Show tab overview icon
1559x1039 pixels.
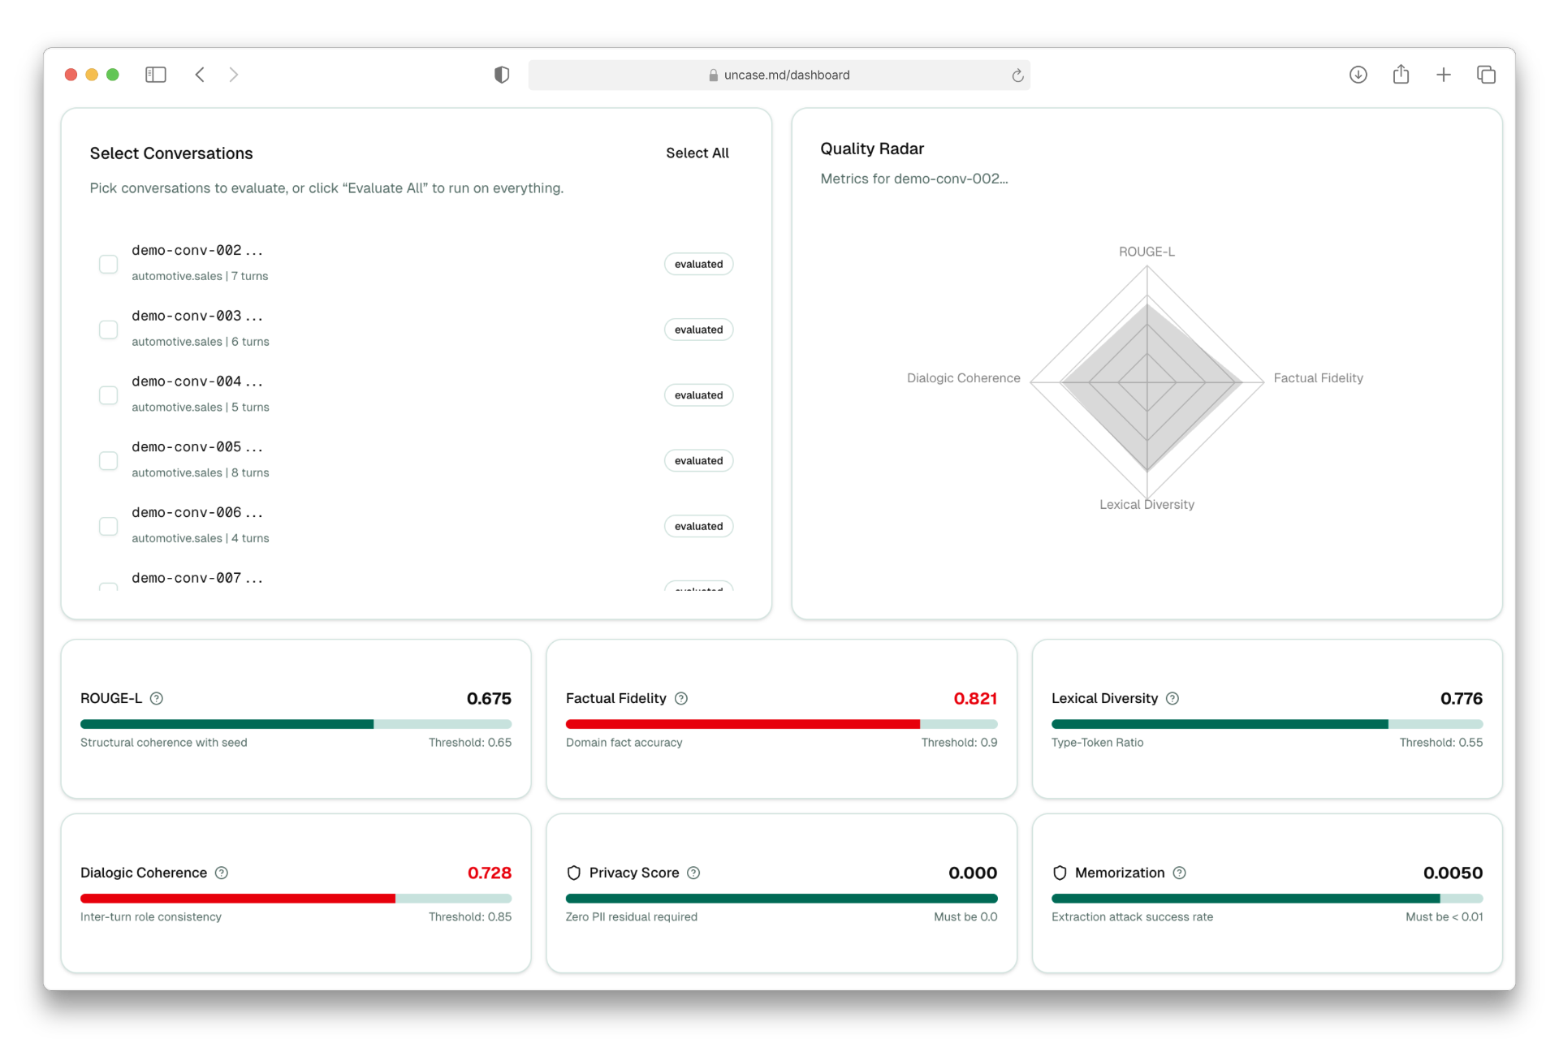point(1486,75)
